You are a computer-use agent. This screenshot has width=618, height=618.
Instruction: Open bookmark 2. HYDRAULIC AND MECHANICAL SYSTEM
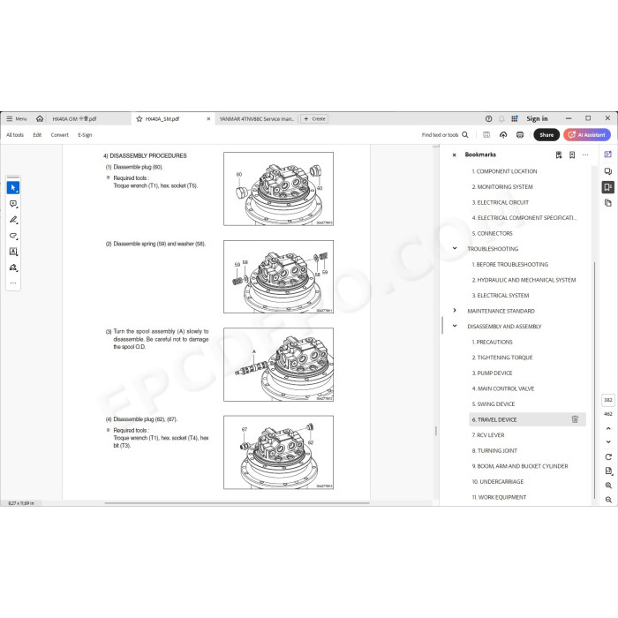pos(524,280)
